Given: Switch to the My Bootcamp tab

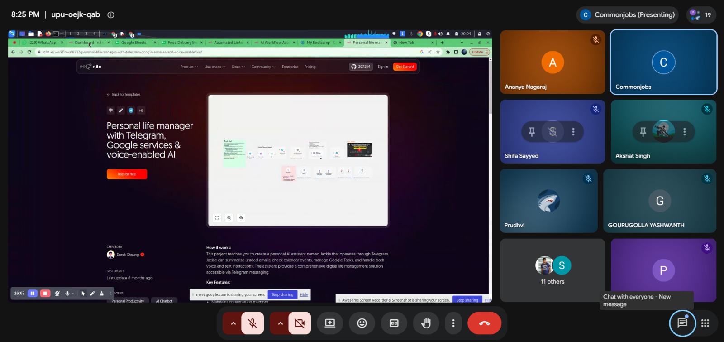Looking at the screenshot, I should pyautogui.click(x=320, y=43).
